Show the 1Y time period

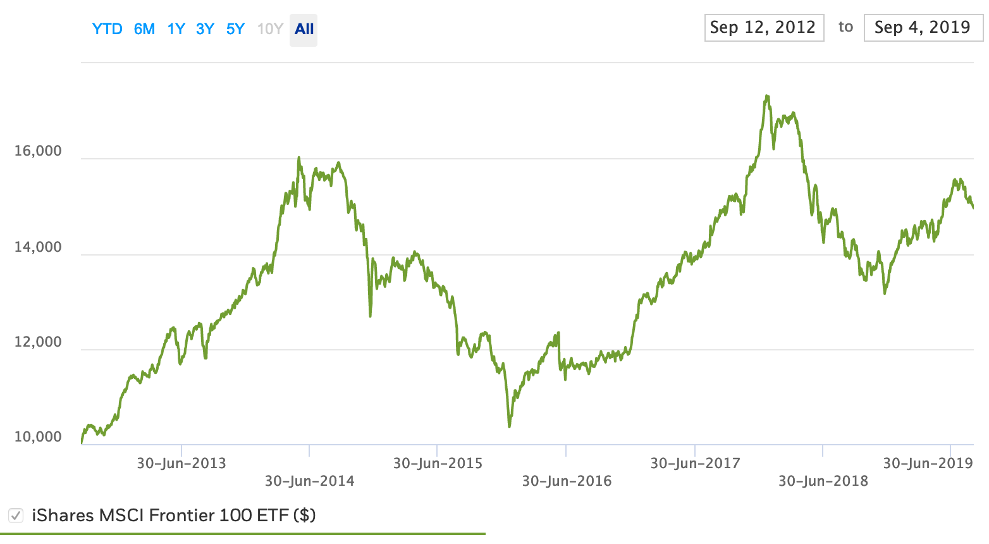[x=176, y=29]
